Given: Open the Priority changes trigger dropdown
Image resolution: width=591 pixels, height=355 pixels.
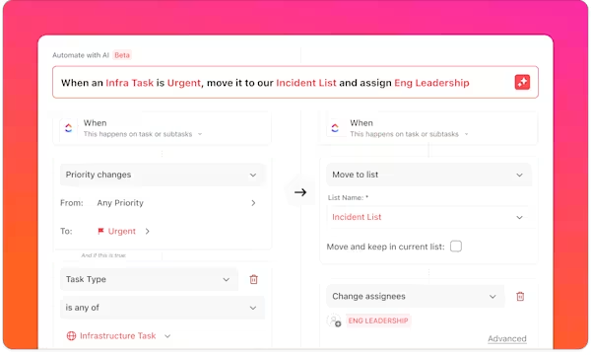Looking at the screenshot, I should [x=163, y=175].
